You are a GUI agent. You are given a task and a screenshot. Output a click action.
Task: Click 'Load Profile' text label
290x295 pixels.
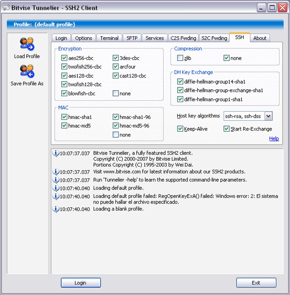(x=27, y=56)
